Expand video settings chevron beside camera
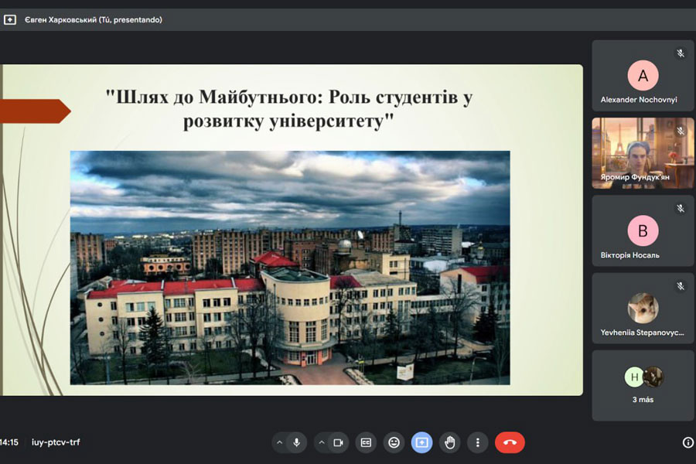Screen dimensions: 696x464 (x=322, y=442)
